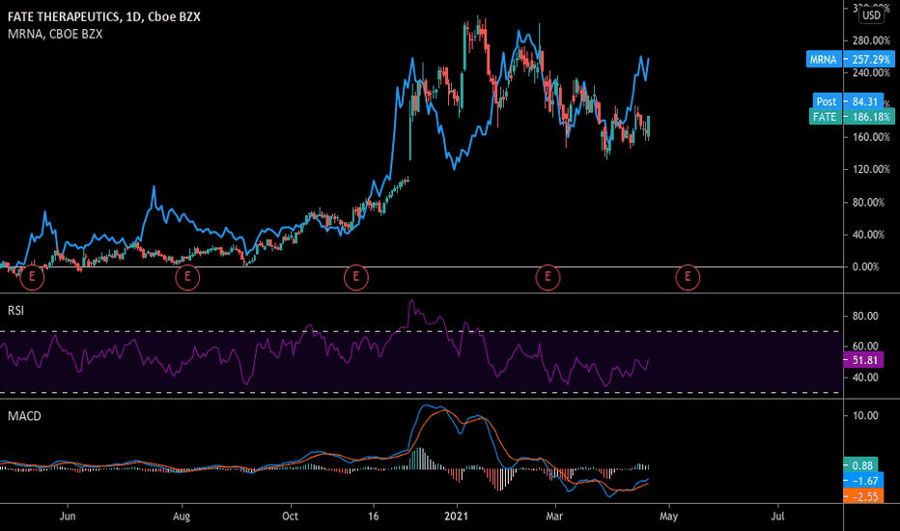Click the earnings E marker before Jun
The width and height of the screenshot is (900, 531).
(32, 278)
